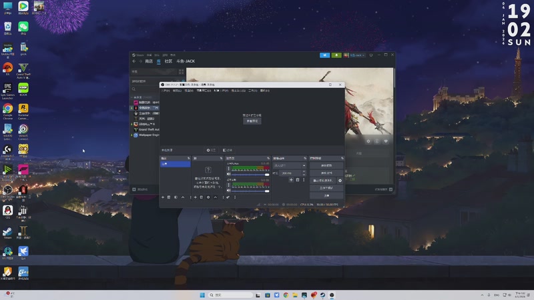
Task: Remove selected scene using Scenes trash icon
Action: (169, 197)
